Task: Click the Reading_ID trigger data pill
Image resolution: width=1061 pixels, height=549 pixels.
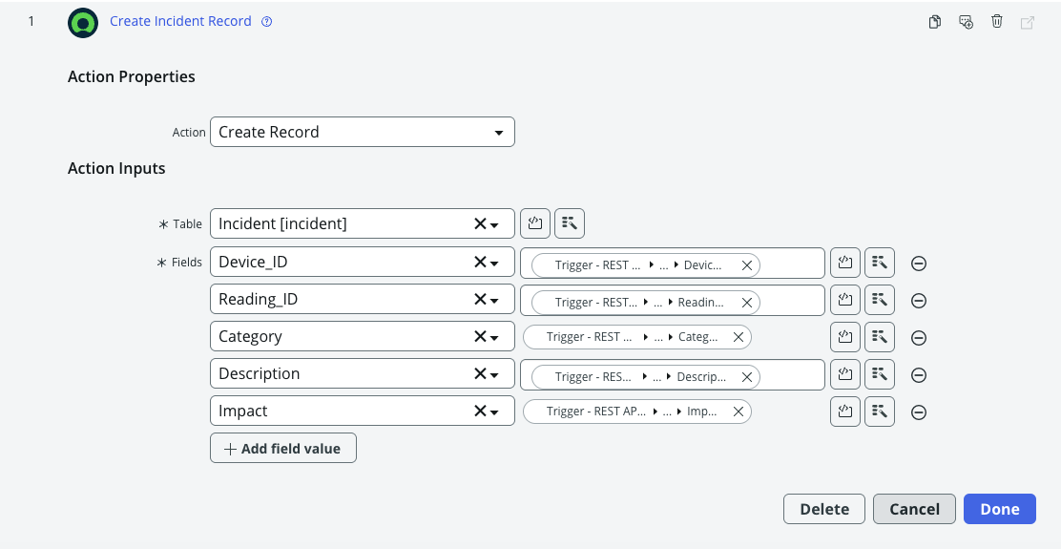Action: [x=646, y=303]
